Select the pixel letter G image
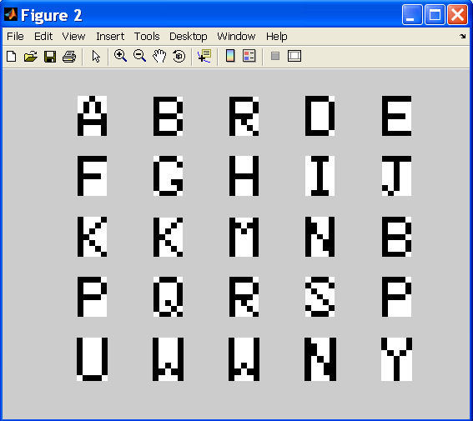 click(168, 176)
